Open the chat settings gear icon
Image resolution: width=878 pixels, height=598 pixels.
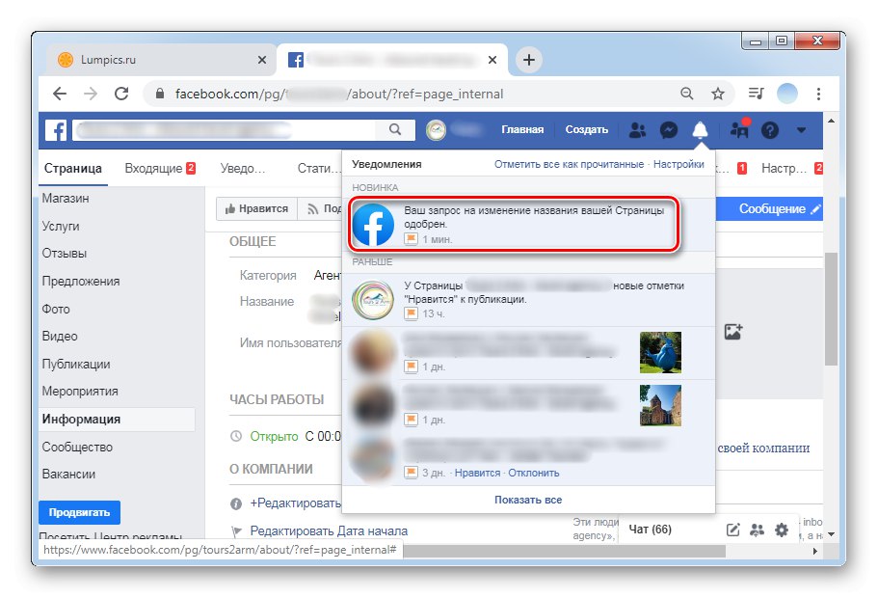click(781, 530)
